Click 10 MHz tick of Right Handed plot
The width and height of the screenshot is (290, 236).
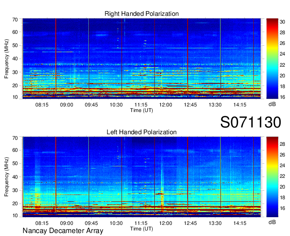click(15, 97)
